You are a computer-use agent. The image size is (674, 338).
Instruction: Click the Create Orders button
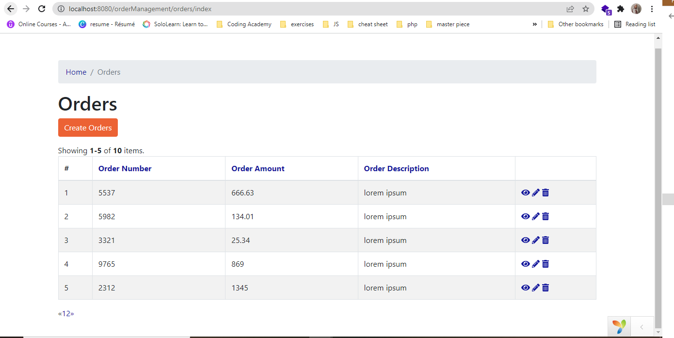tap(88, 128)
